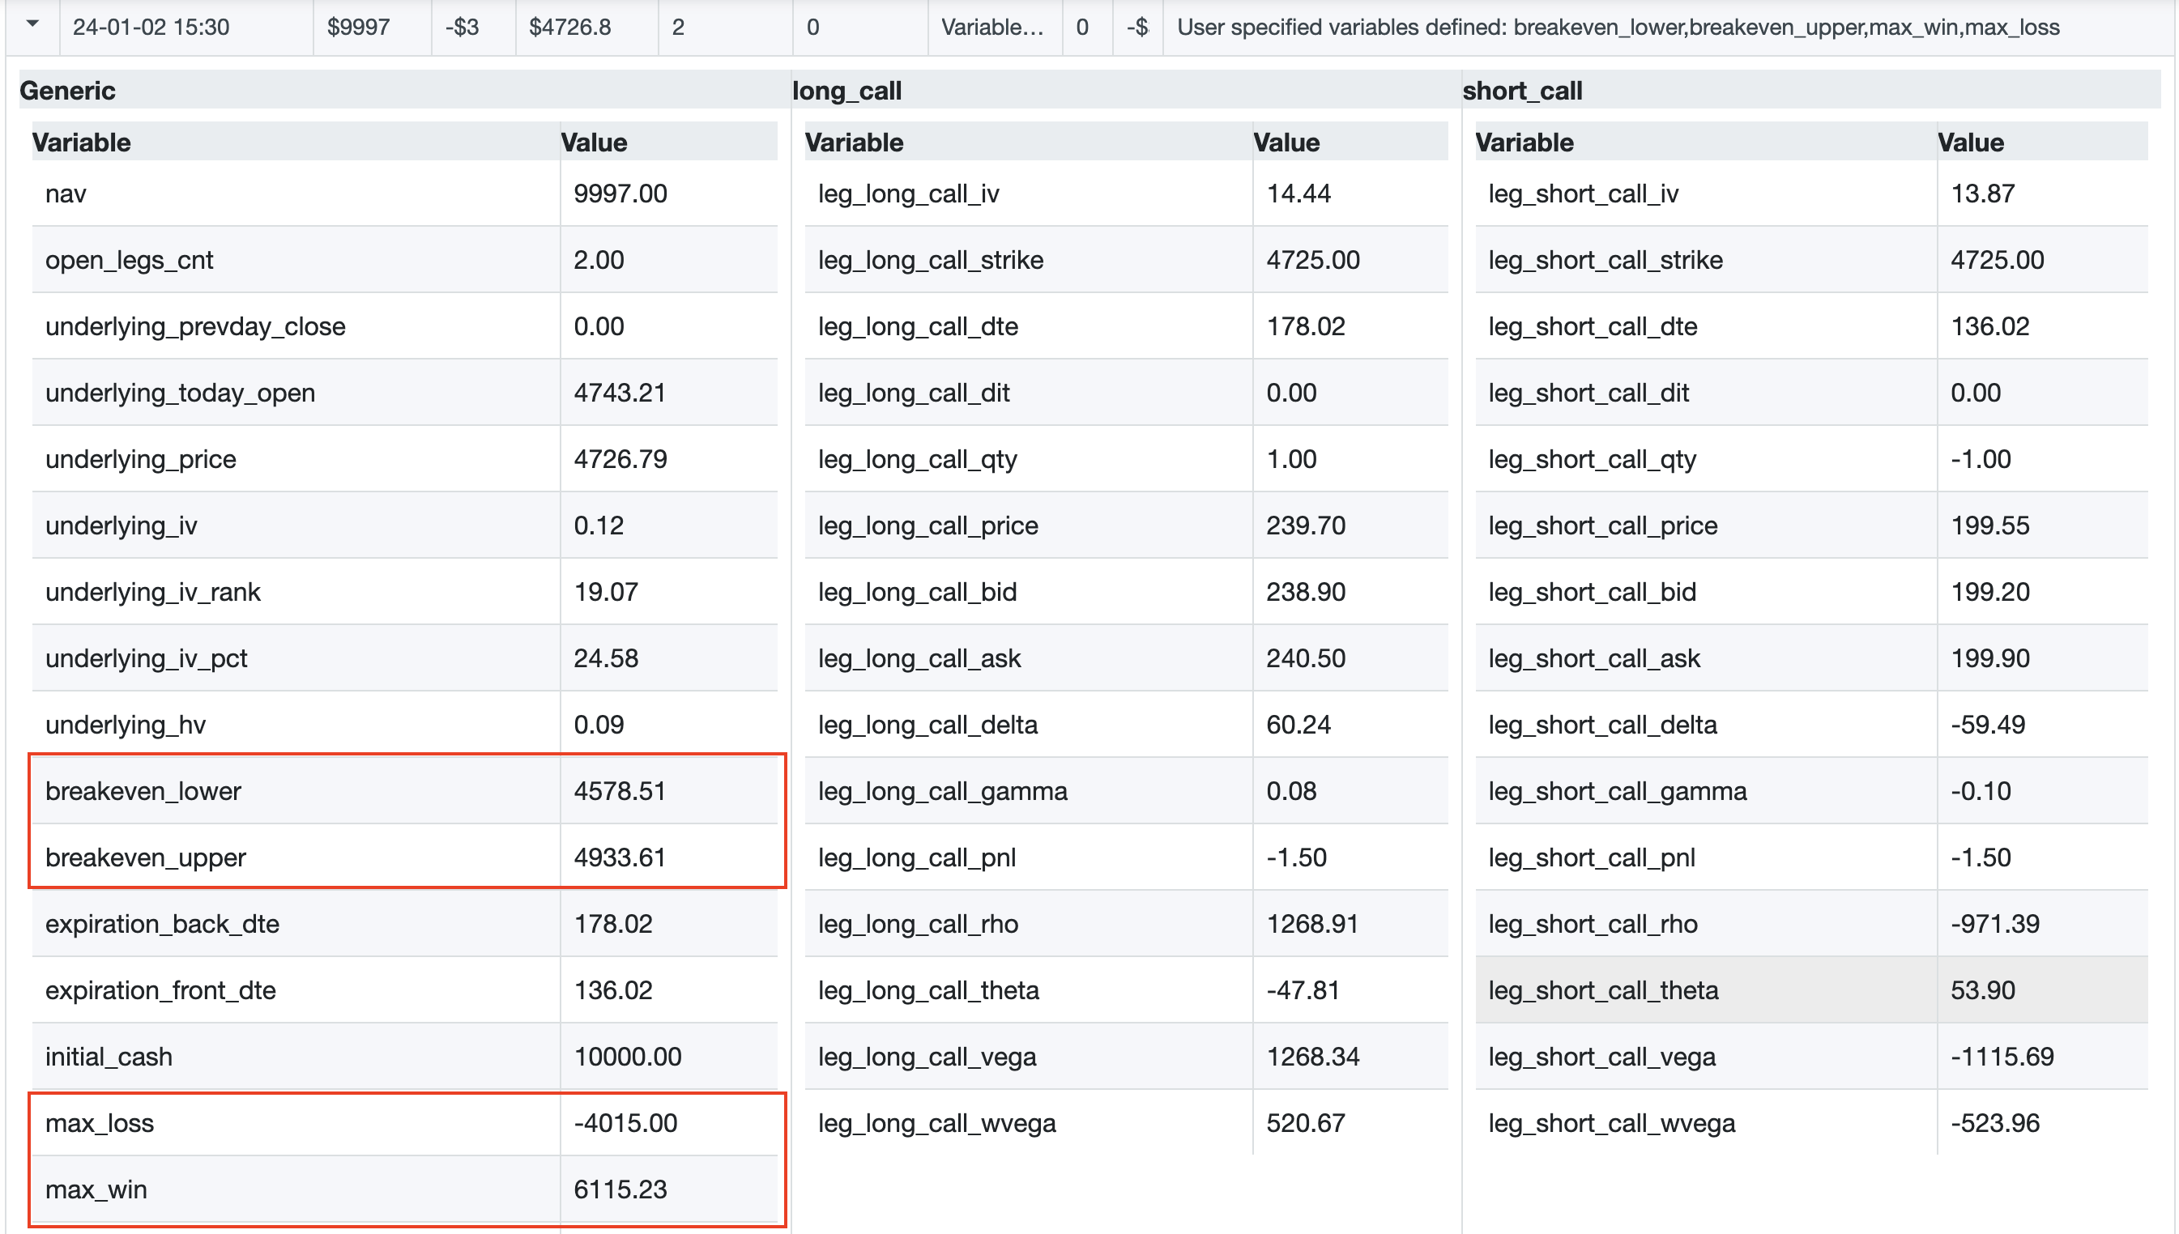The width and height of the screenshot is (2179, 1234).
Task: Click the truncated Variable… cell in top row
Action: click(992, 27)
